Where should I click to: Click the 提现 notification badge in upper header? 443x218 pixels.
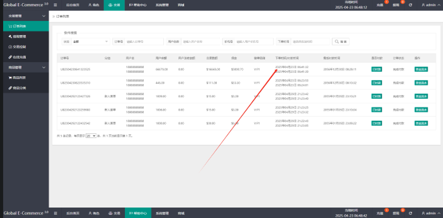403,2
